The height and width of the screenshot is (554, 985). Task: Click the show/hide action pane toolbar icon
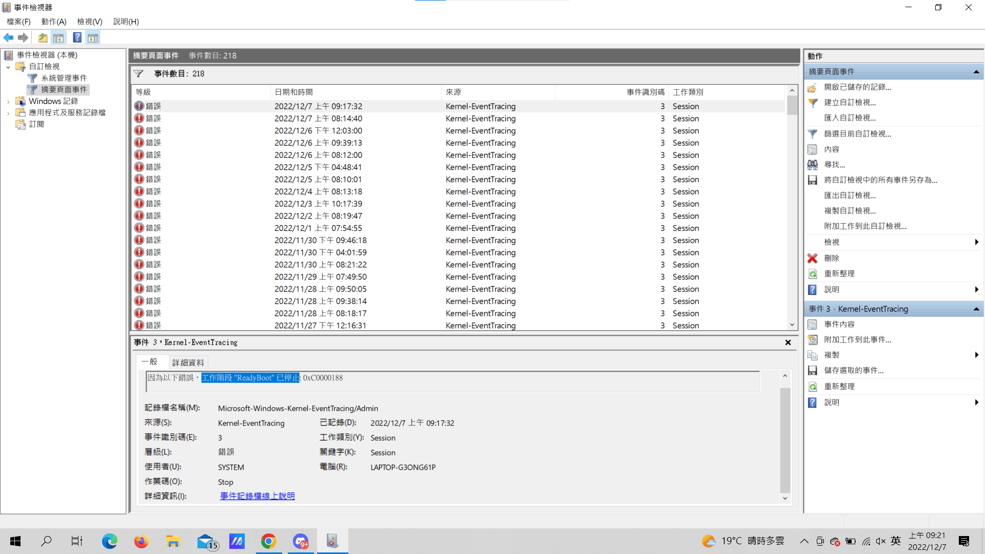pos(93,37)
